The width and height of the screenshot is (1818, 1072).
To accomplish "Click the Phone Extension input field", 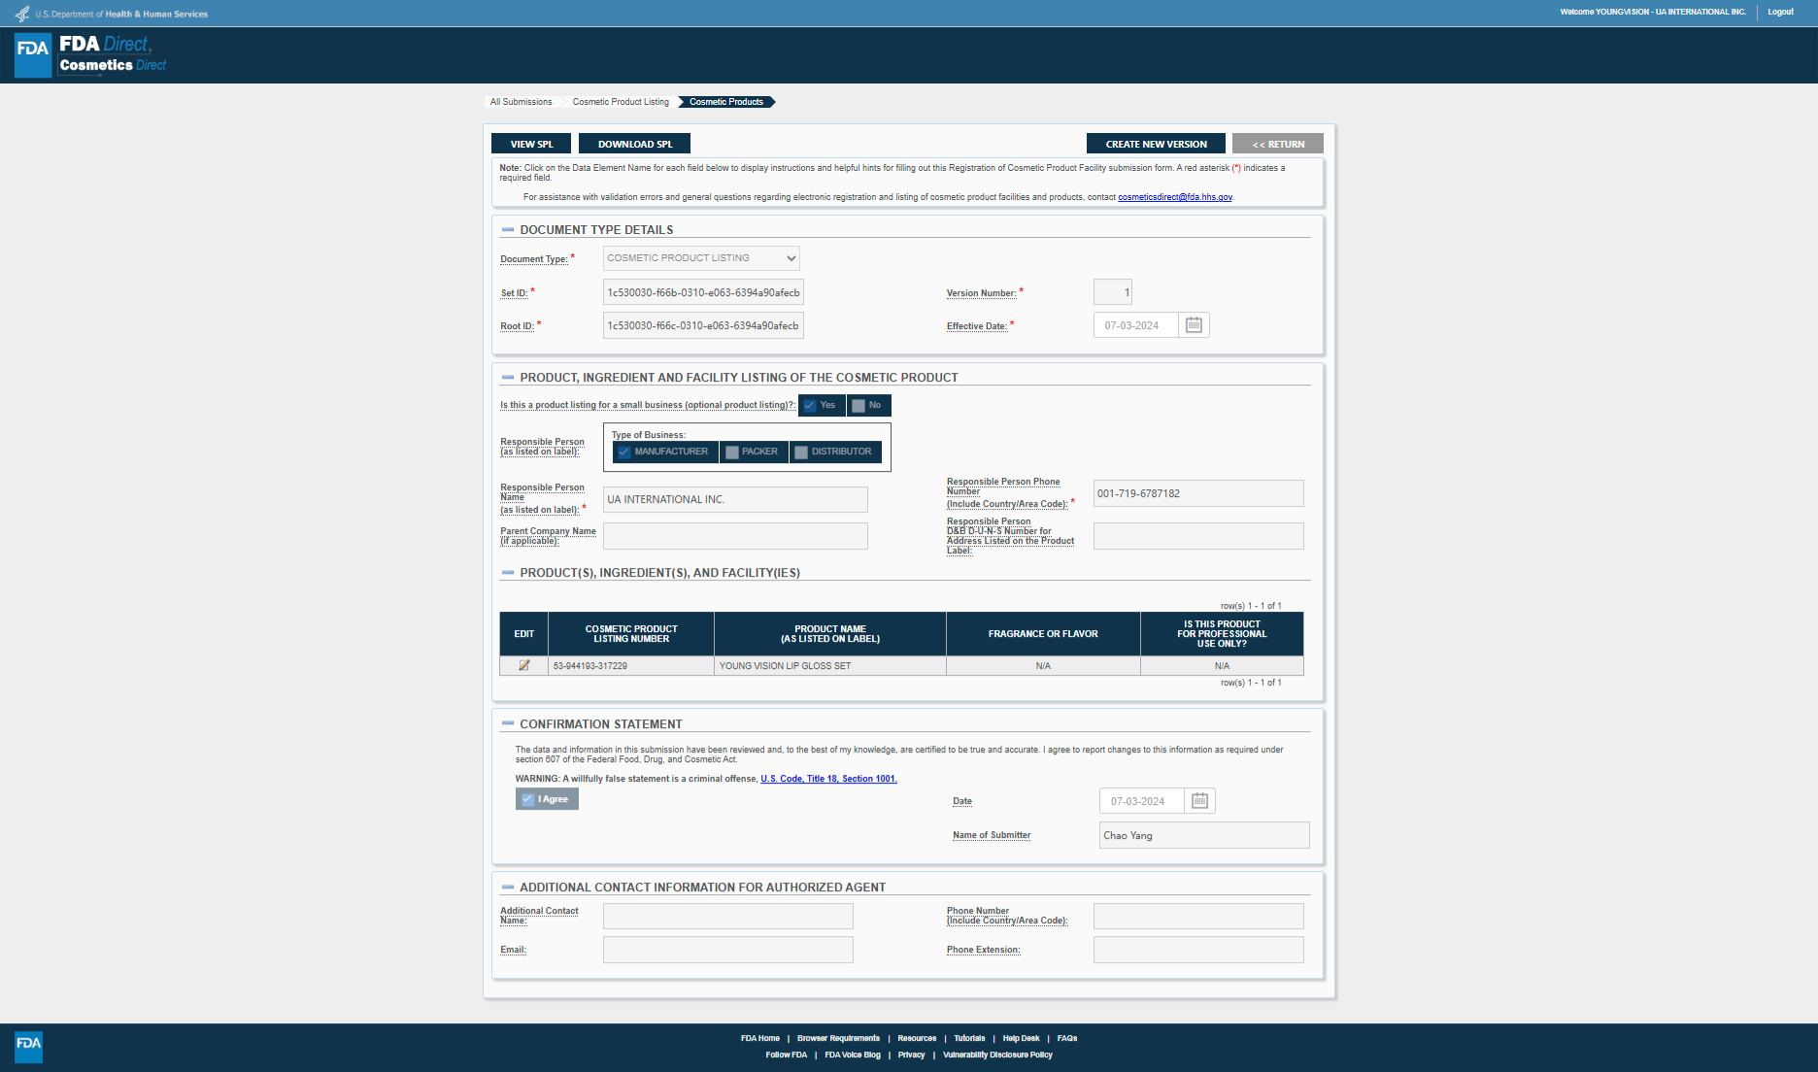I will click(x=1198, y=950).
